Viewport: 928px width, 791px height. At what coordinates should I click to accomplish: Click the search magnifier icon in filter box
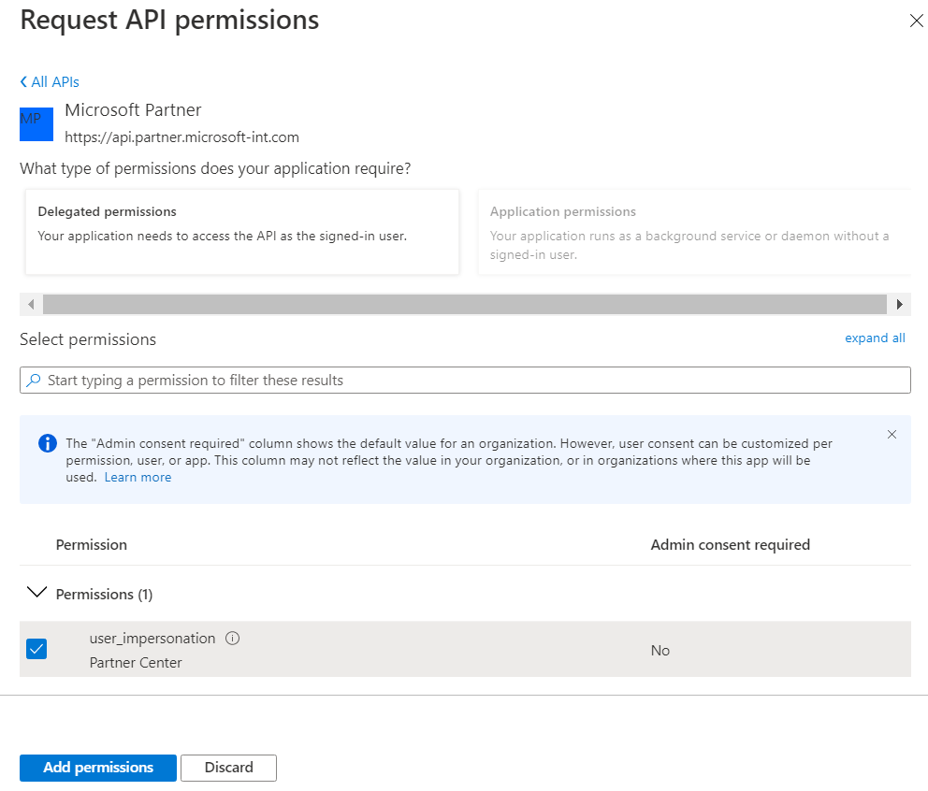click(x=34, y=380)
